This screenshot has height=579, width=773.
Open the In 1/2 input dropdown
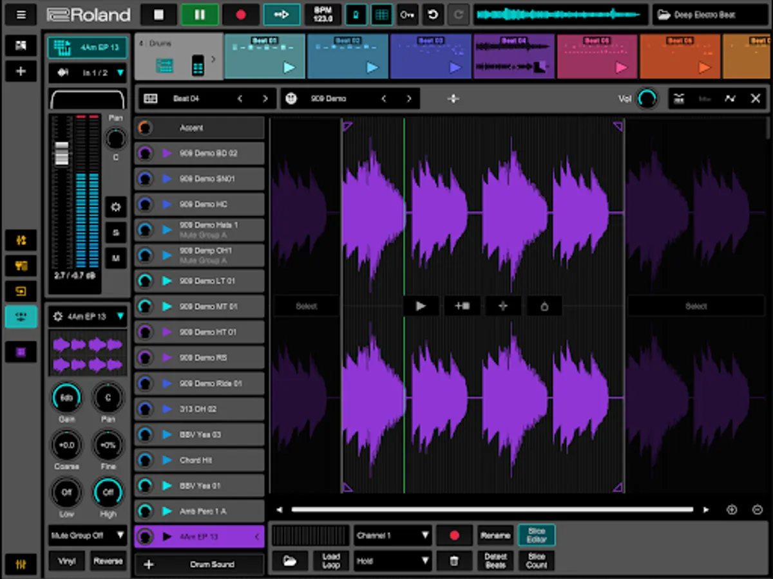tap(88, 73)
